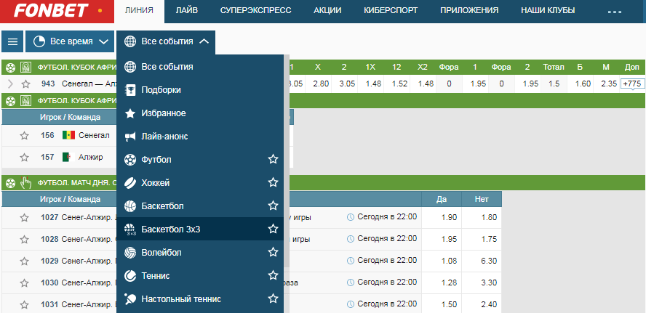Click the soccer ball icon in Матч дня header
Viewport: 646px width, 313px height.
(11, 182)
